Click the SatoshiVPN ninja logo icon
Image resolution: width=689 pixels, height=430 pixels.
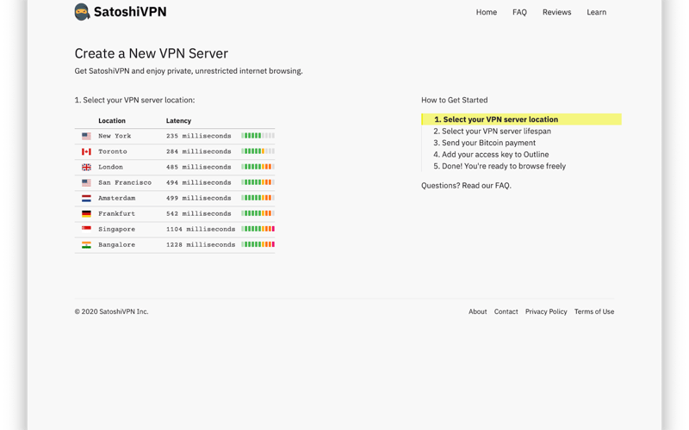(x=82, y=12)
